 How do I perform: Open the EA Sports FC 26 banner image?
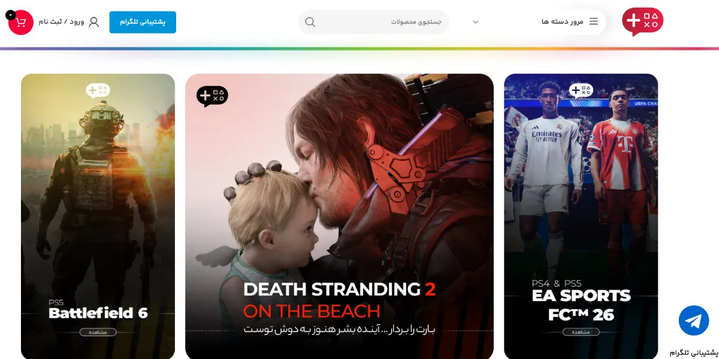(x=581, y=216)
